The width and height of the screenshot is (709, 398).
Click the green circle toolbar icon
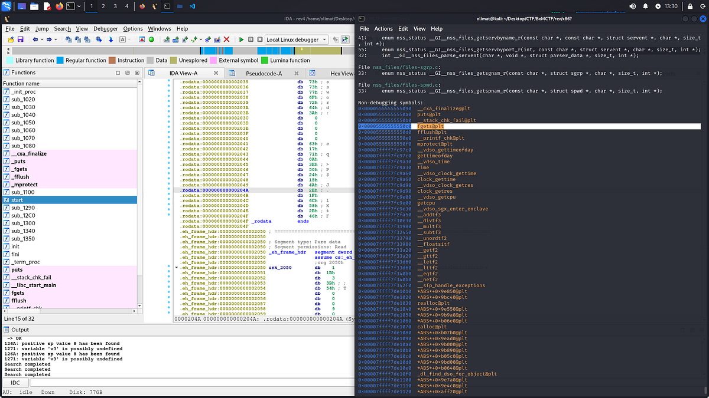151,40
